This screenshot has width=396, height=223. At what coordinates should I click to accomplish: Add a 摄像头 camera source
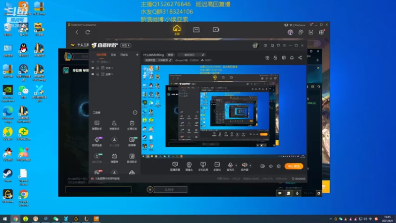click(x=189, y=167)
